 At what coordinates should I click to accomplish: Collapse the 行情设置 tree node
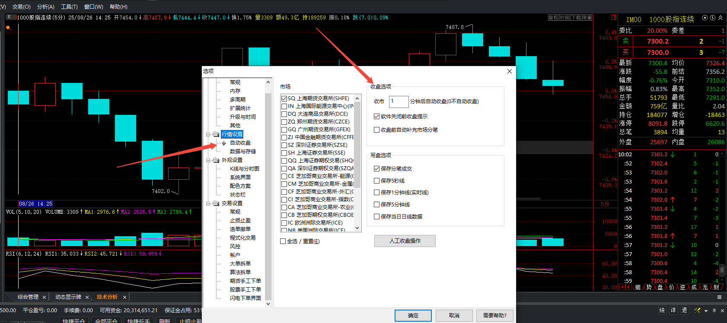pyautogui.click(x=208, y=134)
